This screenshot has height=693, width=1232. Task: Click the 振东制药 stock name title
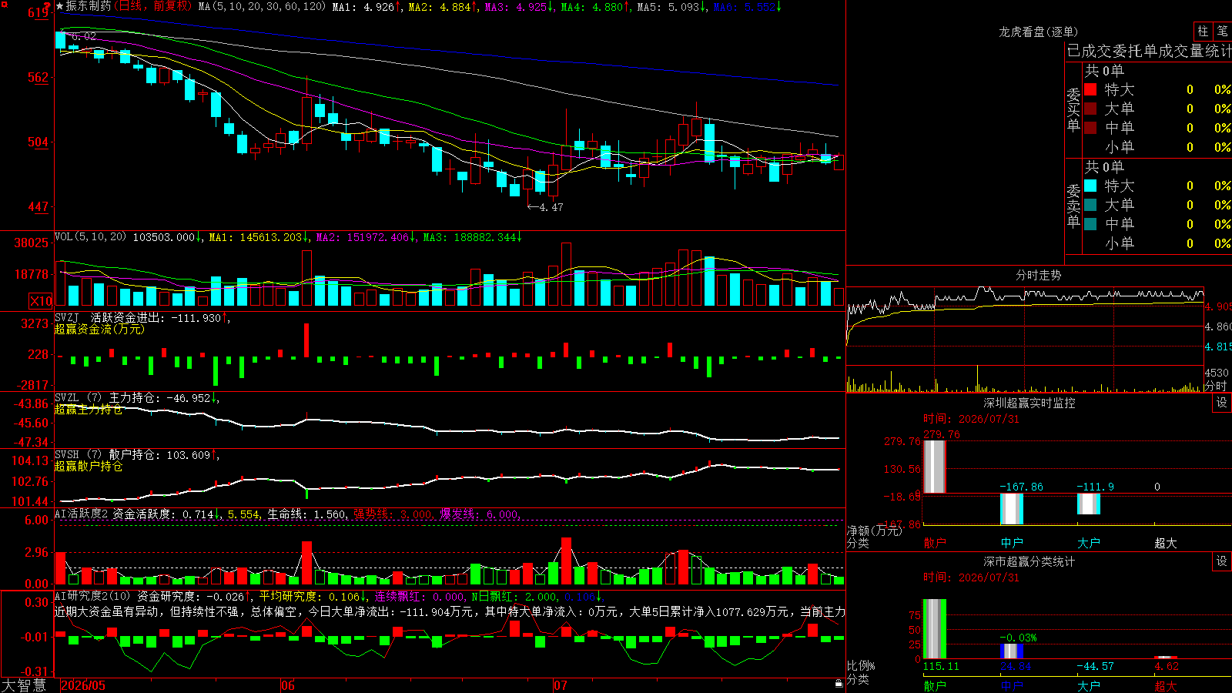[89, 6]
